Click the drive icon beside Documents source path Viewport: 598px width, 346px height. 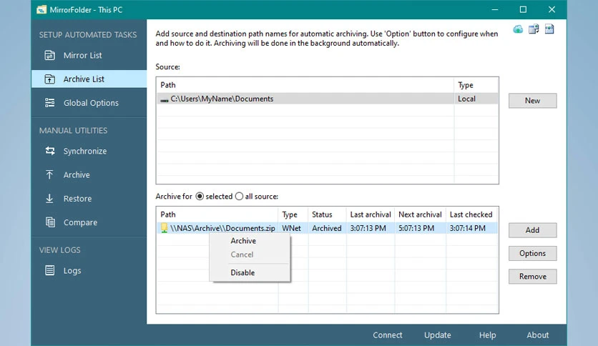164,100
